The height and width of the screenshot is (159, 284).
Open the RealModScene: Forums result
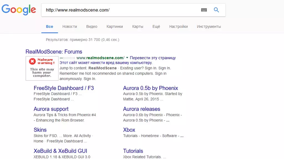point(54,52)
